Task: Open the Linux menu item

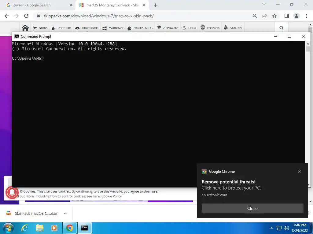Action: point(189,28)
